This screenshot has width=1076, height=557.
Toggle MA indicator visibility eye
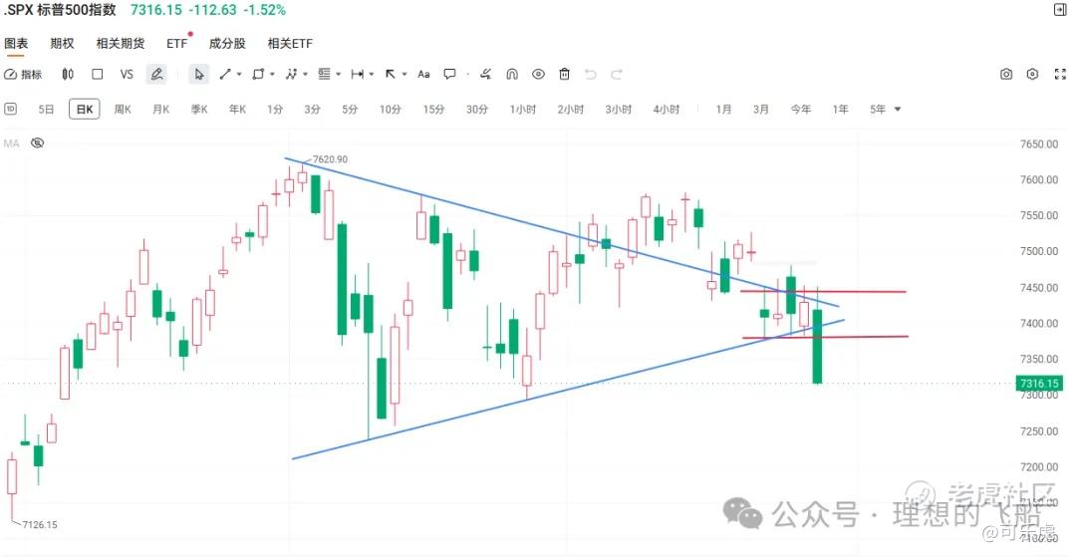pos(38,143)
